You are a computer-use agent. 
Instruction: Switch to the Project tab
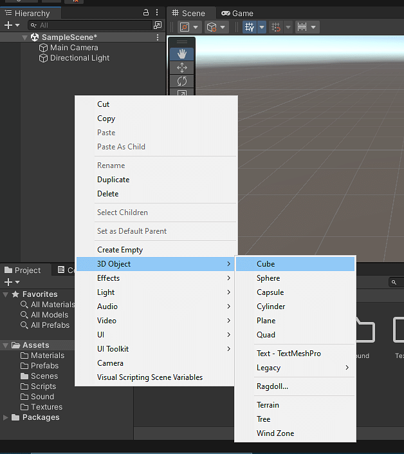23,270
